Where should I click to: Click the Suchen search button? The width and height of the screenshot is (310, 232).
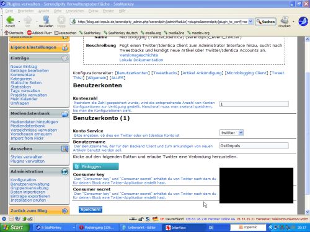265,22
